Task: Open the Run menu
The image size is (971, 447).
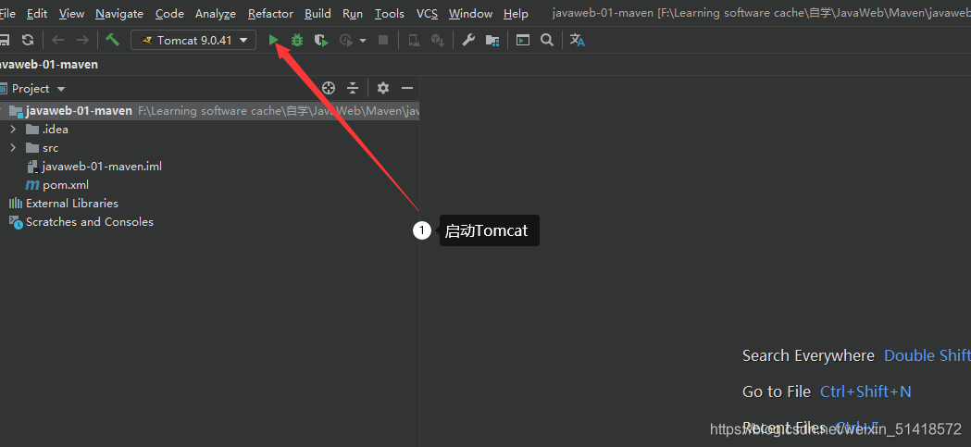Action: [353, 13]
